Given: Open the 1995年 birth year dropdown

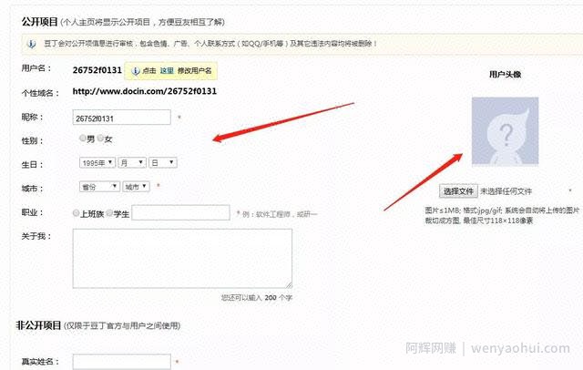Looking at the screenshot, I should click(x=97, y=162).
